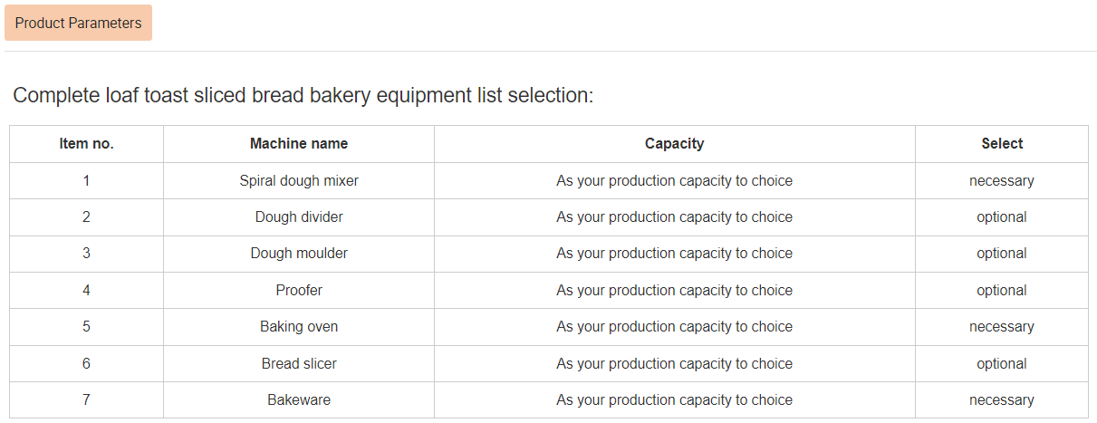
Task: Click the 'Capacity' column header
Action: tap(674, 143)
